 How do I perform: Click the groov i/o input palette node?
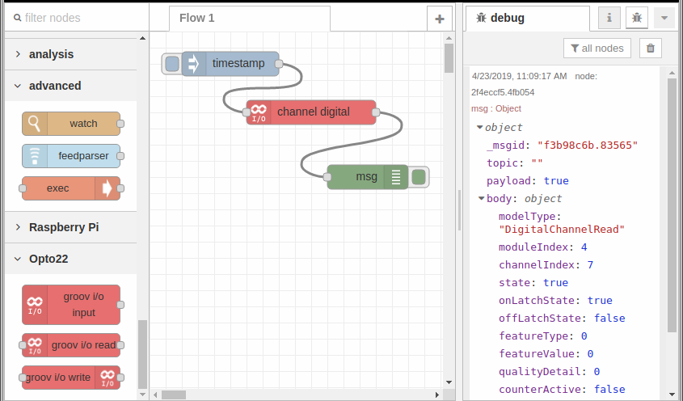[x=71, y=305]
